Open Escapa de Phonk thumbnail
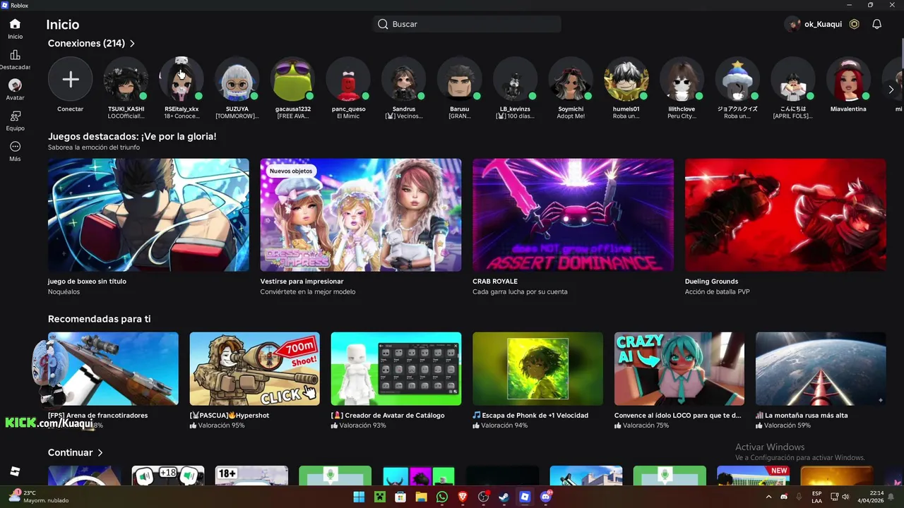Viewport: 904px width, 508px height. click(537, 369)
